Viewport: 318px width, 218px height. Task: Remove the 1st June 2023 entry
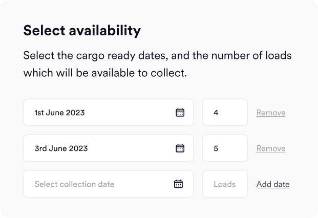(271, 113)
